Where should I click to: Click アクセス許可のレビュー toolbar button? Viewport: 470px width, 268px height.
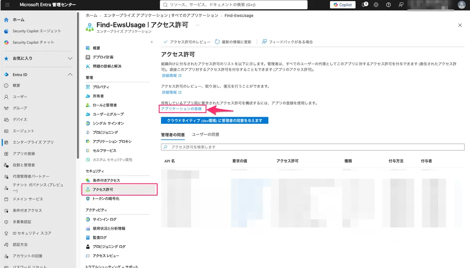click(x=186, y=42)
